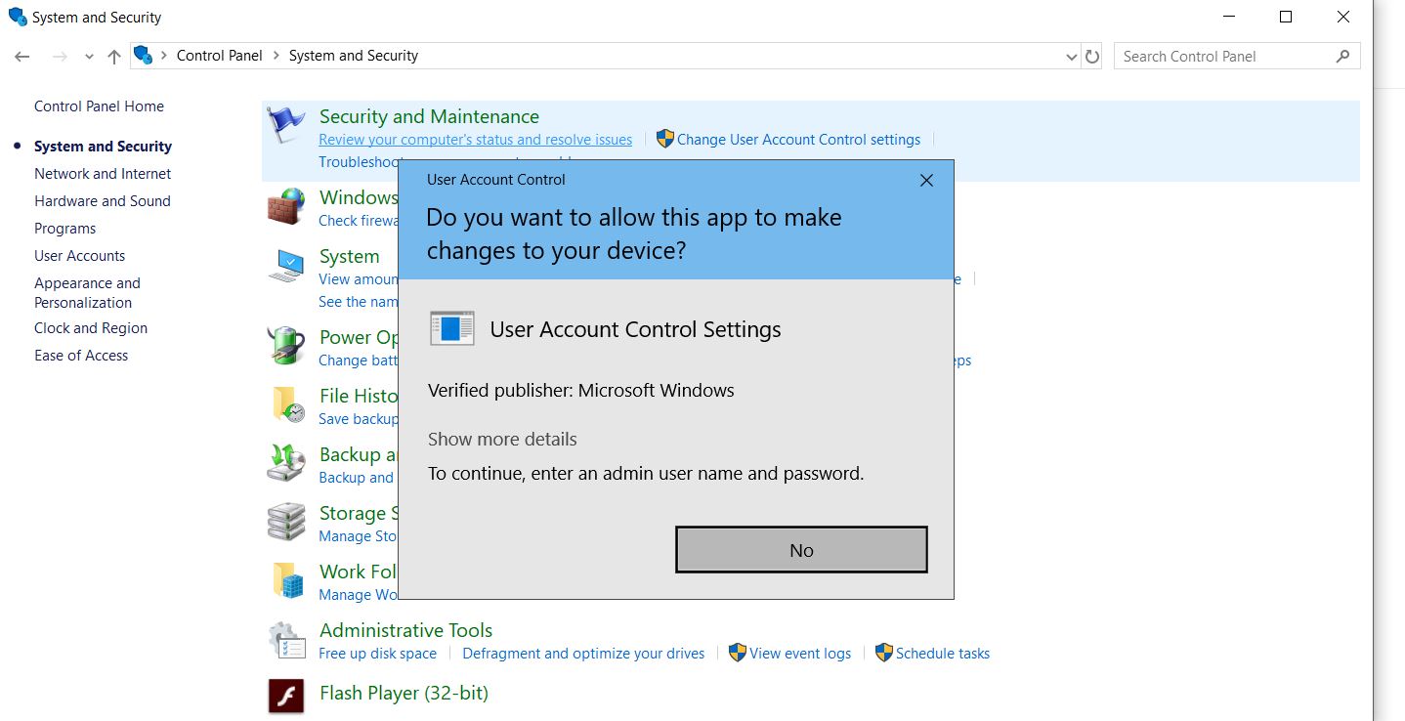Click Defragment and optimize your drives

click(583, 653)
